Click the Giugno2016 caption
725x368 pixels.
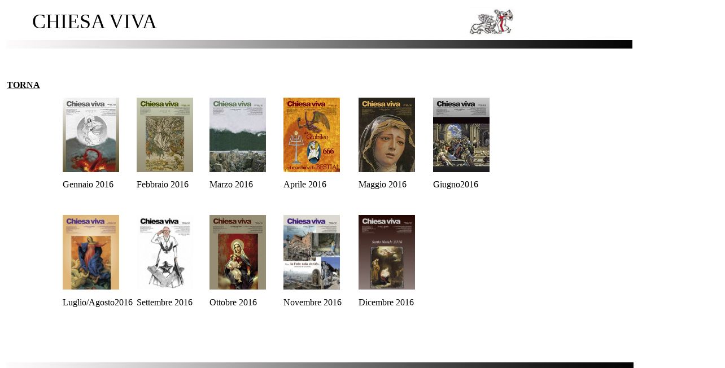[456, 185]
